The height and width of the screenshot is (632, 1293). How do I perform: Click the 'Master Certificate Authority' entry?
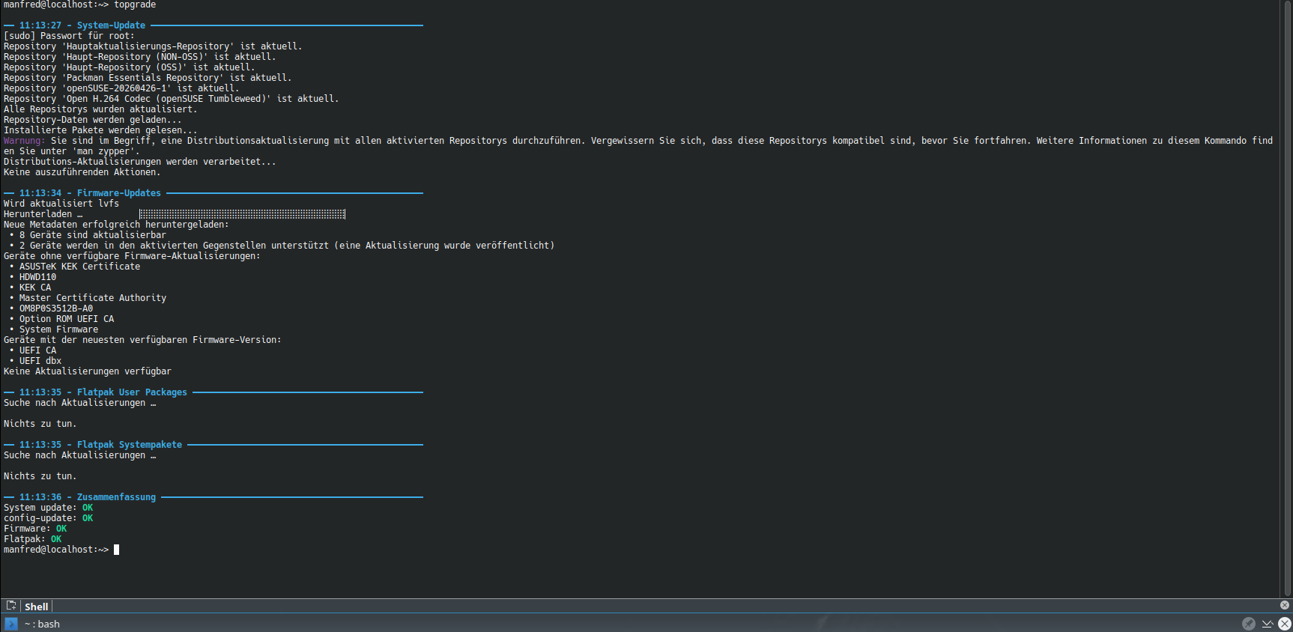[93, 298]
